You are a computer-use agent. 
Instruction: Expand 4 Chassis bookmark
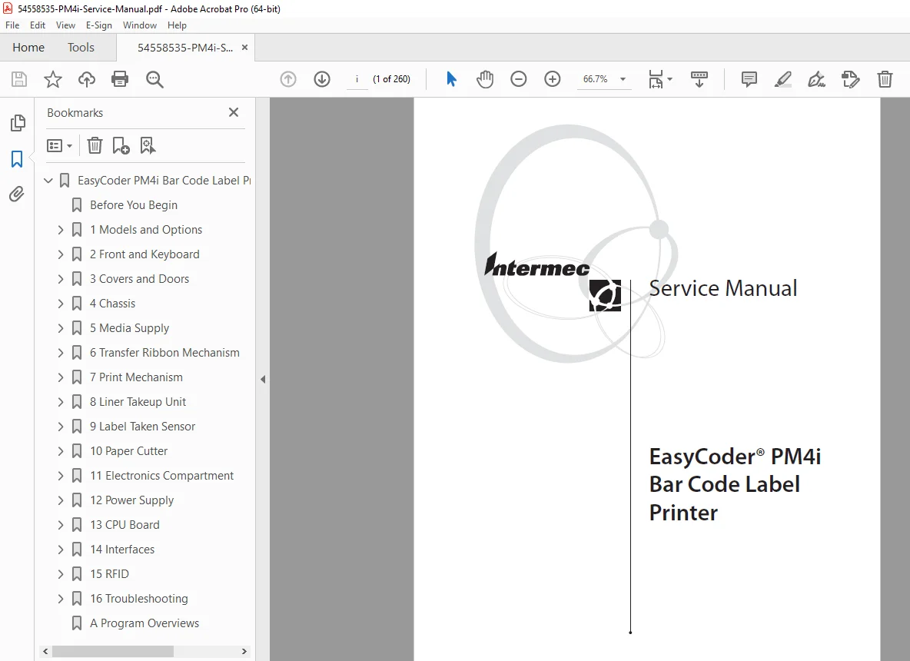tap(61, 304)
